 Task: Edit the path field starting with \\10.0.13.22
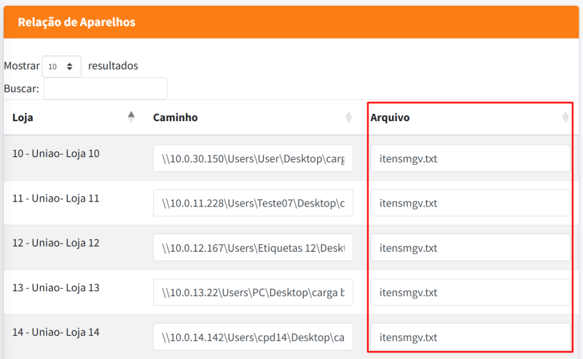[253, 293]
